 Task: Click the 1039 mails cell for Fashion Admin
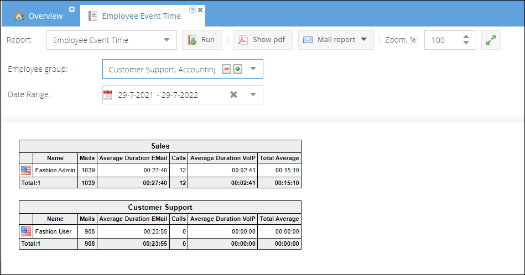(88, 170)
